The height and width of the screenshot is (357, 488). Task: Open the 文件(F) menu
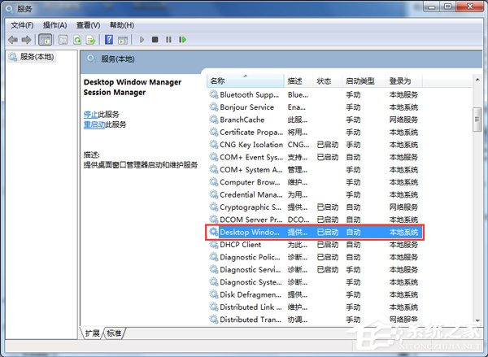pyautogui.click(x=22, y=25)
